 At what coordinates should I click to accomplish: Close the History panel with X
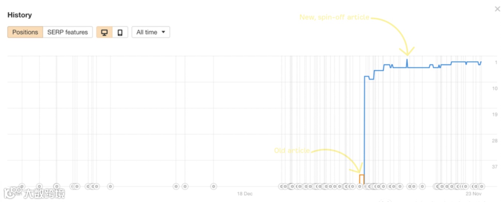point(497,9)
